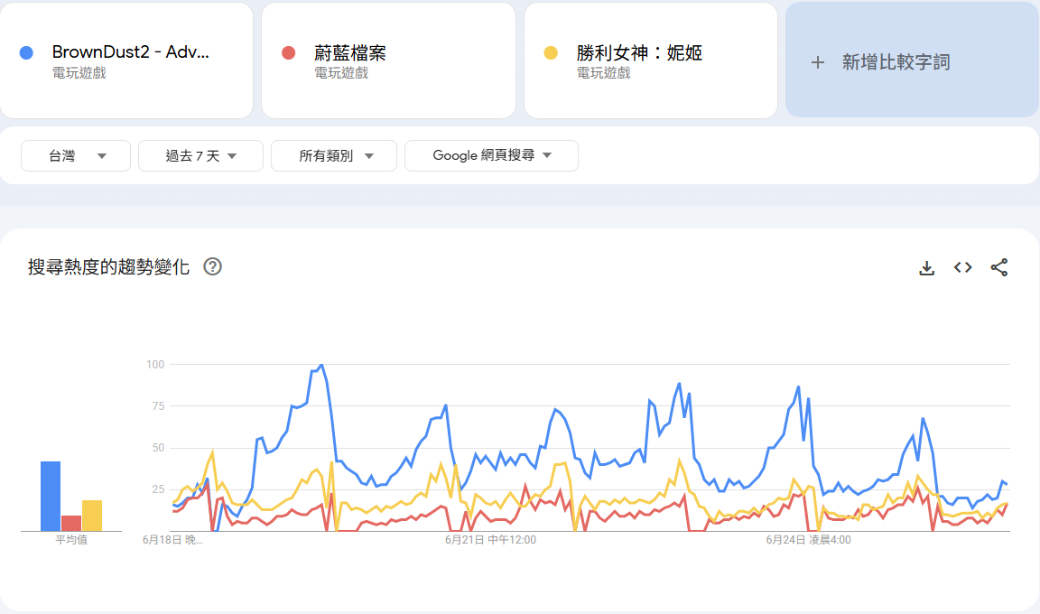Click the red average bar for 蔚藍檔案

(x=71, y=523)
